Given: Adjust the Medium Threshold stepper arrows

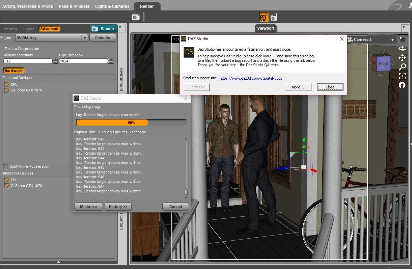Looking at the screenshot, I should pos(55,61).
